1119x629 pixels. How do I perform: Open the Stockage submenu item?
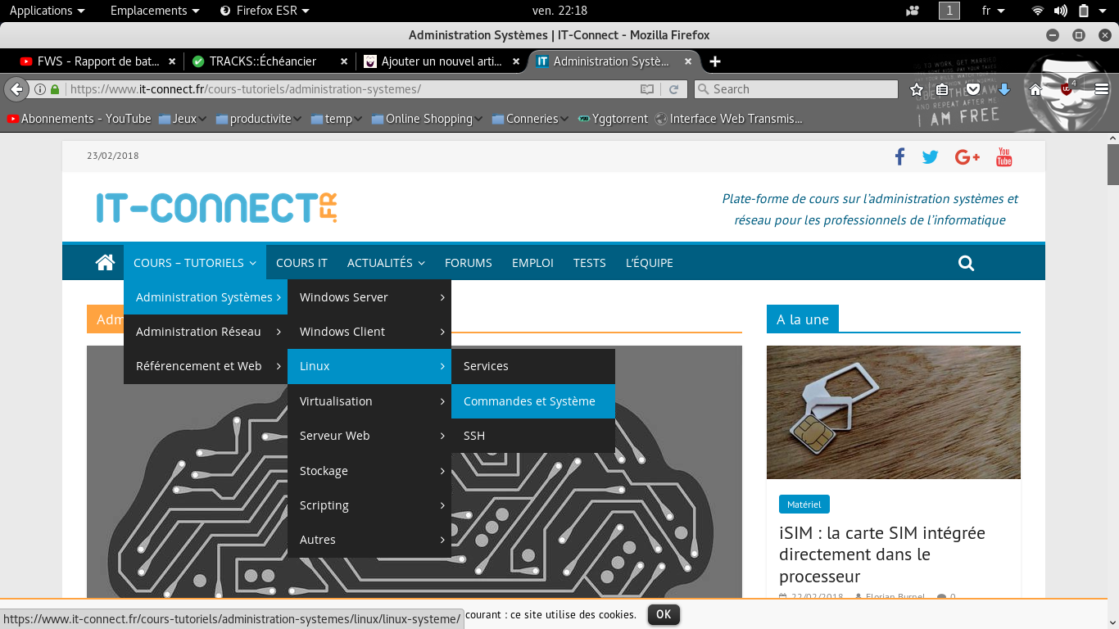369,471
